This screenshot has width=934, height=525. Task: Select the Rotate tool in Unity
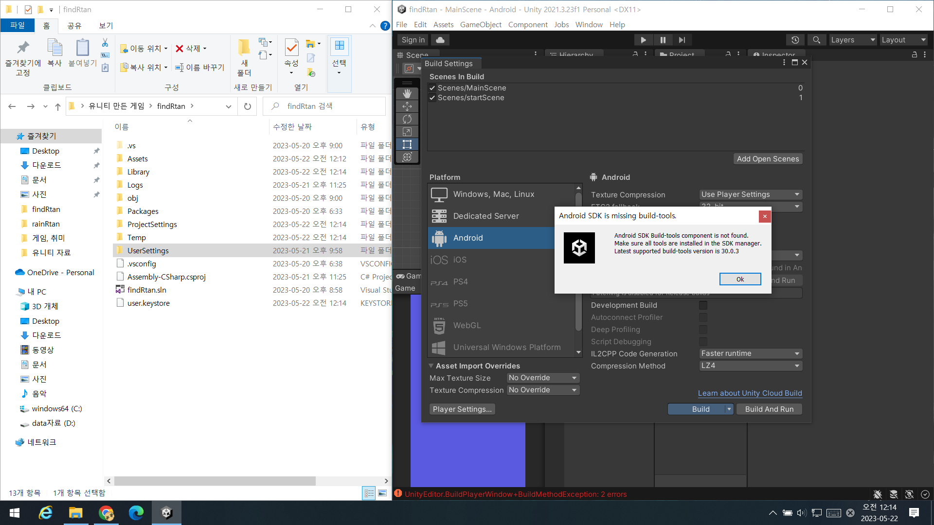pyautogui.click(x=407, y=119)
